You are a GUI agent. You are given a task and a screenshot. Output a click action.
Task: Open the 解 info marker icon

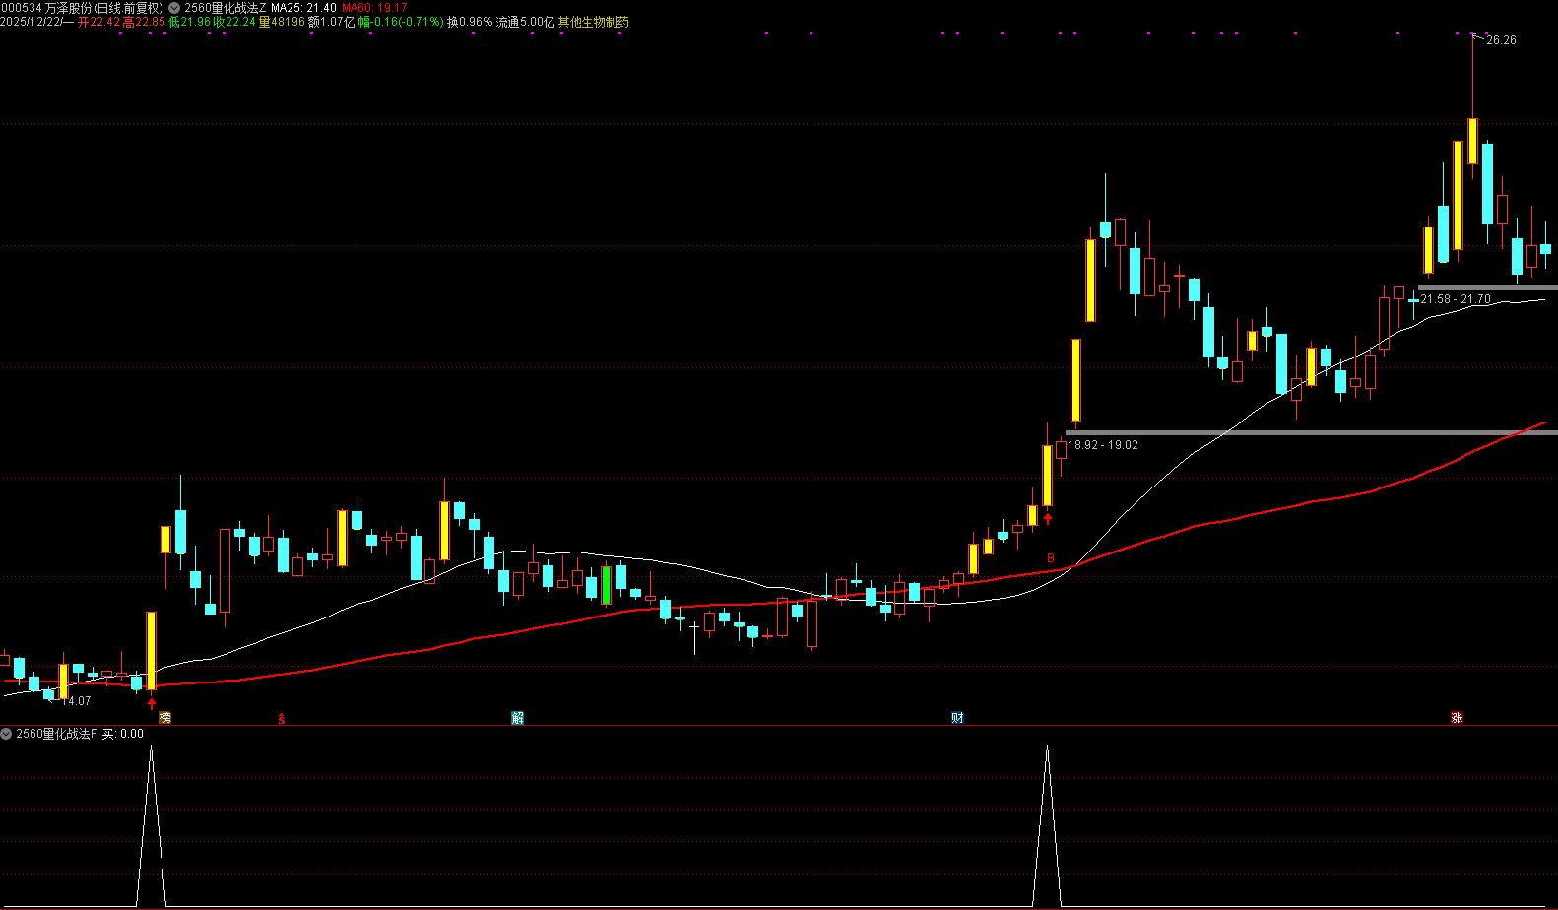[518, 718]
